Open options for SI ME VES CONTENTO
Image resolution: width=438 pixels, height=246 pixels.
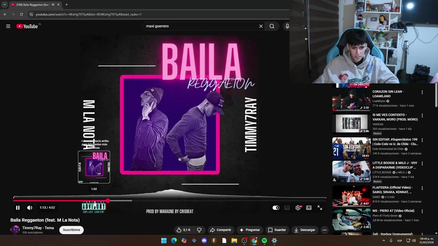tap(422, 115)
